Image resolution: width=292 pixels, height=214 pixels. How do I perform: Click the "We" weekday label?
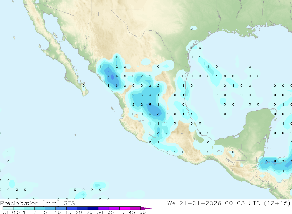coord(171,203)
